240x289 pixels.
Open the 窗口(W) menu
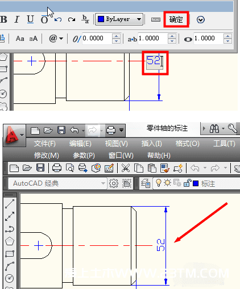pyautogui.click(x=121, y=156)
